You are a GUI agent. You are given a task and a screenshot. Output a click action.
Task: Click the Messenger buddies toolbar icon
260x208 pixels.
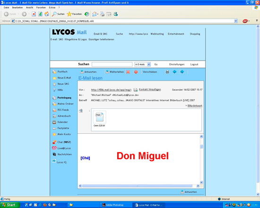click(115, 14)
